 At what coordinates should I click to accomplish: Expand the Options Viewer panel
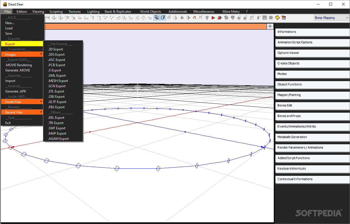(313, 53)
